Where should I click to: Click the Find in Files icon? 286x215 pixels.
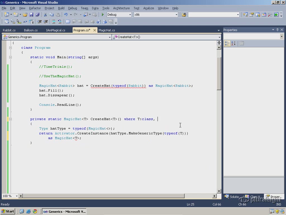point(184,15)
